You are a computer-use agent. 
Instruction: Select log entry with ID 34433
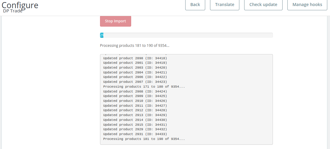click(x=135, y=134)
